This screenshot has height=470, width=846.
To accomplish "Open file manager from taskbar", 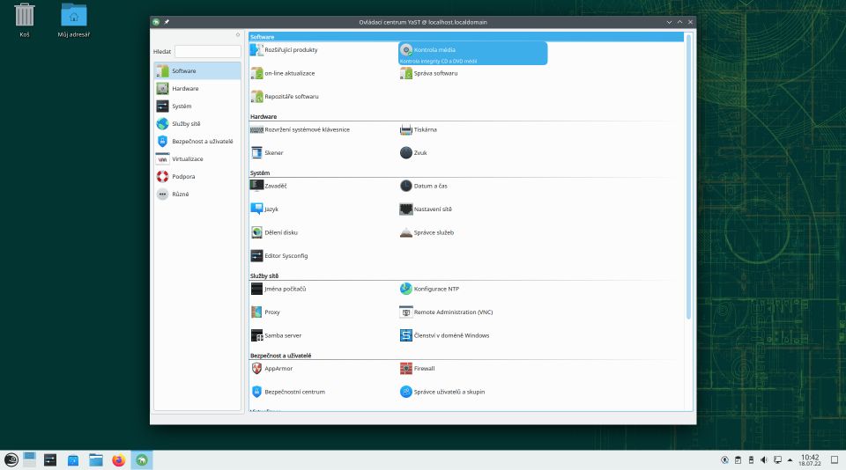I will [96, 459].
